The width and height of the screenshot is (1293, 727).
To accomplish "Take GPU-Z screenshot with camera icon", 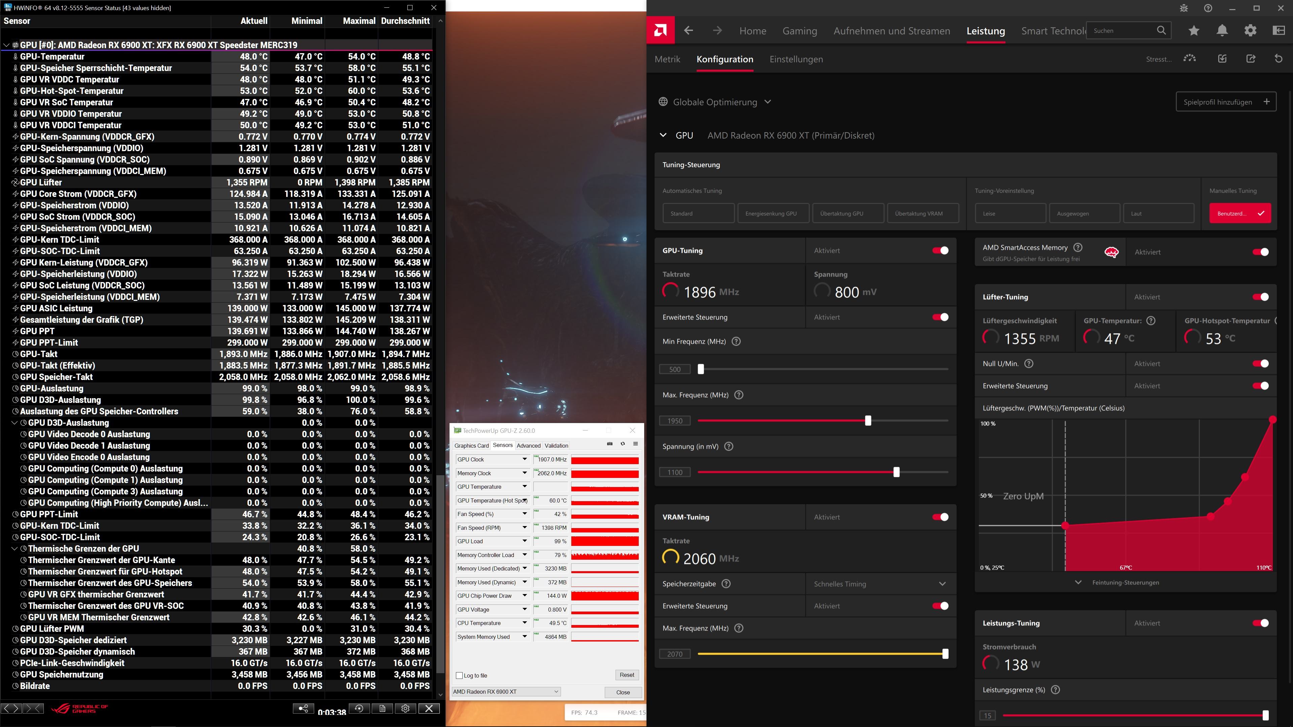I will 610,444.
